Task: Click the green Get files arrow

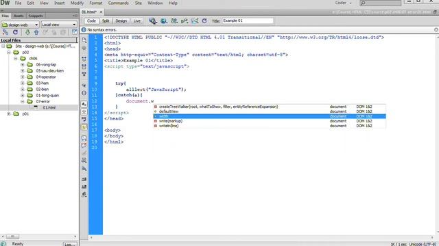Action: (27, 32)
